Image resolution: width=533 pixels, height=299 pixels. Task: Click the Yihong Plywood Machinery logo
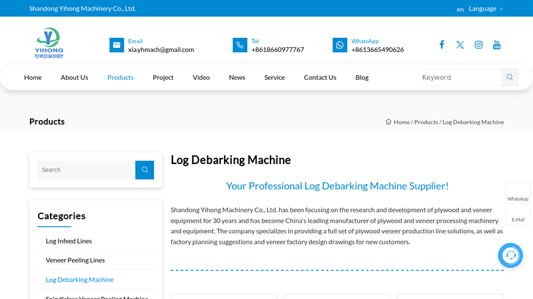click(x=49, y=43)
